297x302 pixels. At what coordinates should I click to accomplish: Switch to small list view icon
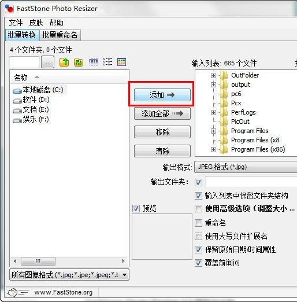(x=107, y=62)
